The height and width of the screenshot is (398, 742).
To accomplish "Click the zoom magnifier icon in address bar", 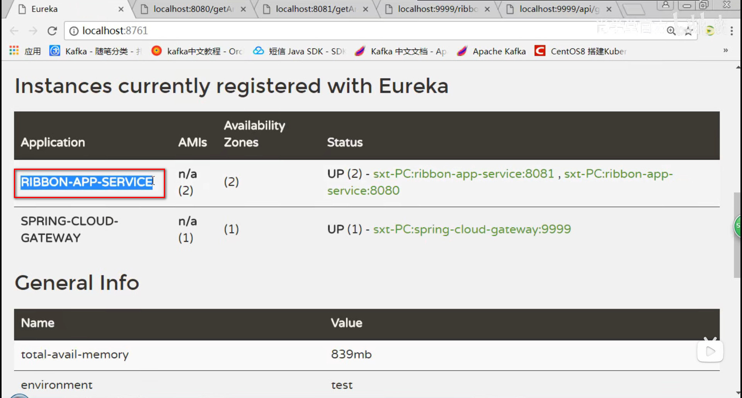I will click(x=671, y=31).
